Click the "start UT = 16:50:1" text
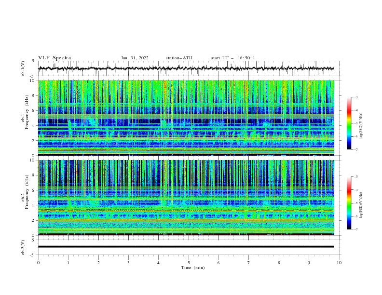This screenshot has width=382, height=295. pos(233,58)
